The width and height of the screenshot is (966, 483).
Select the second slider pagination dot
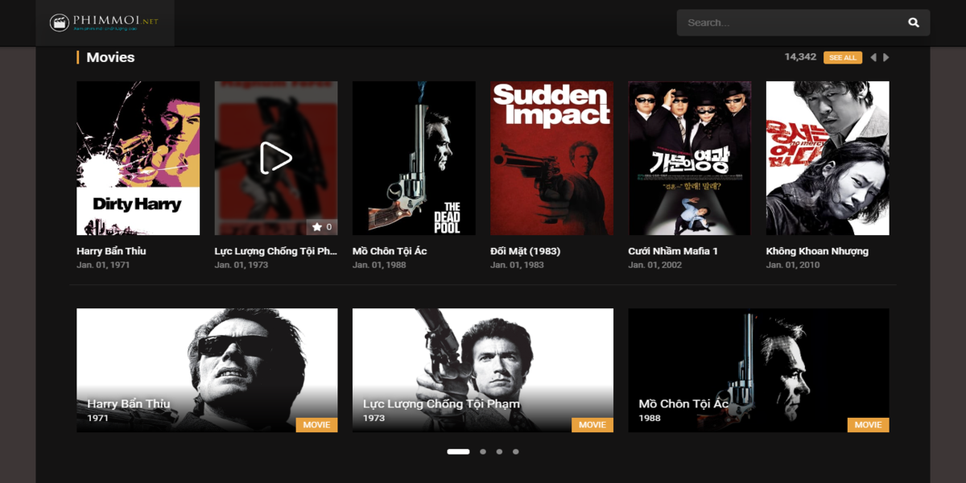pos(483,452)
